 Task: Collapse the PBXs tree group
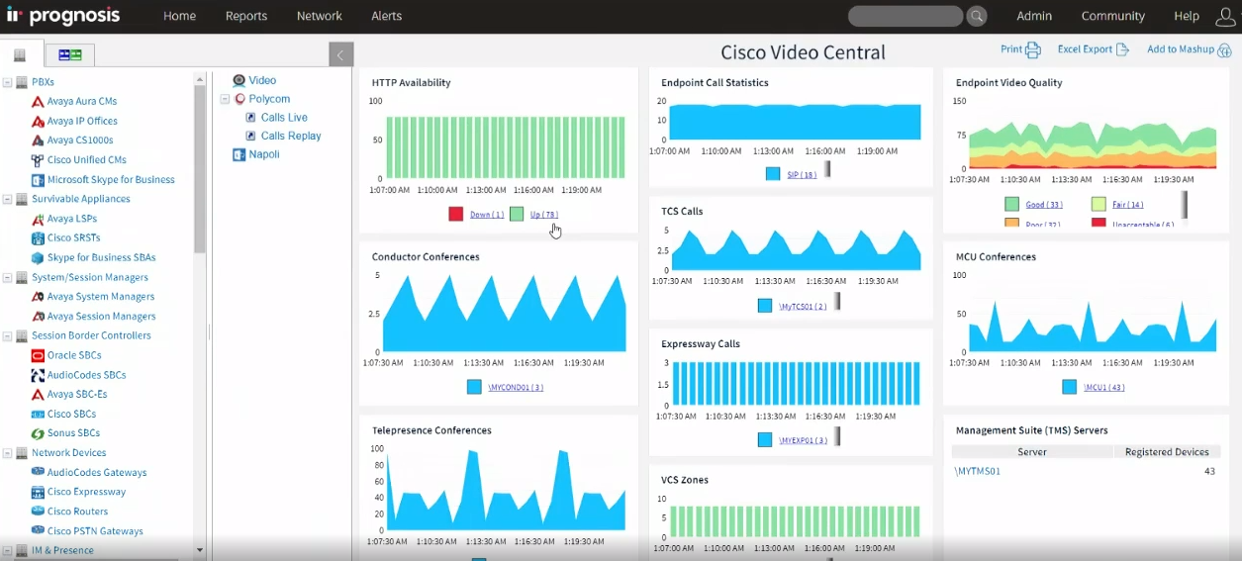(x=8, y=83)
